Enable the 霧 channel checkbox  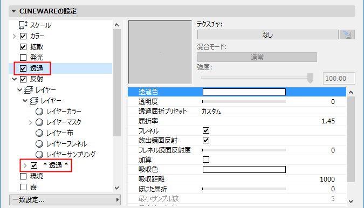pos(23,187)
